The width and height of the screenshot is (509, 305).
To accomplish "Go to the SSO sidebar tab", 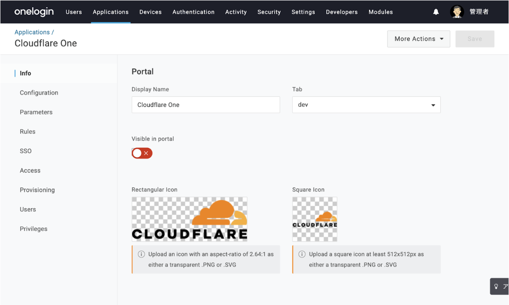I will click(26, 151).
